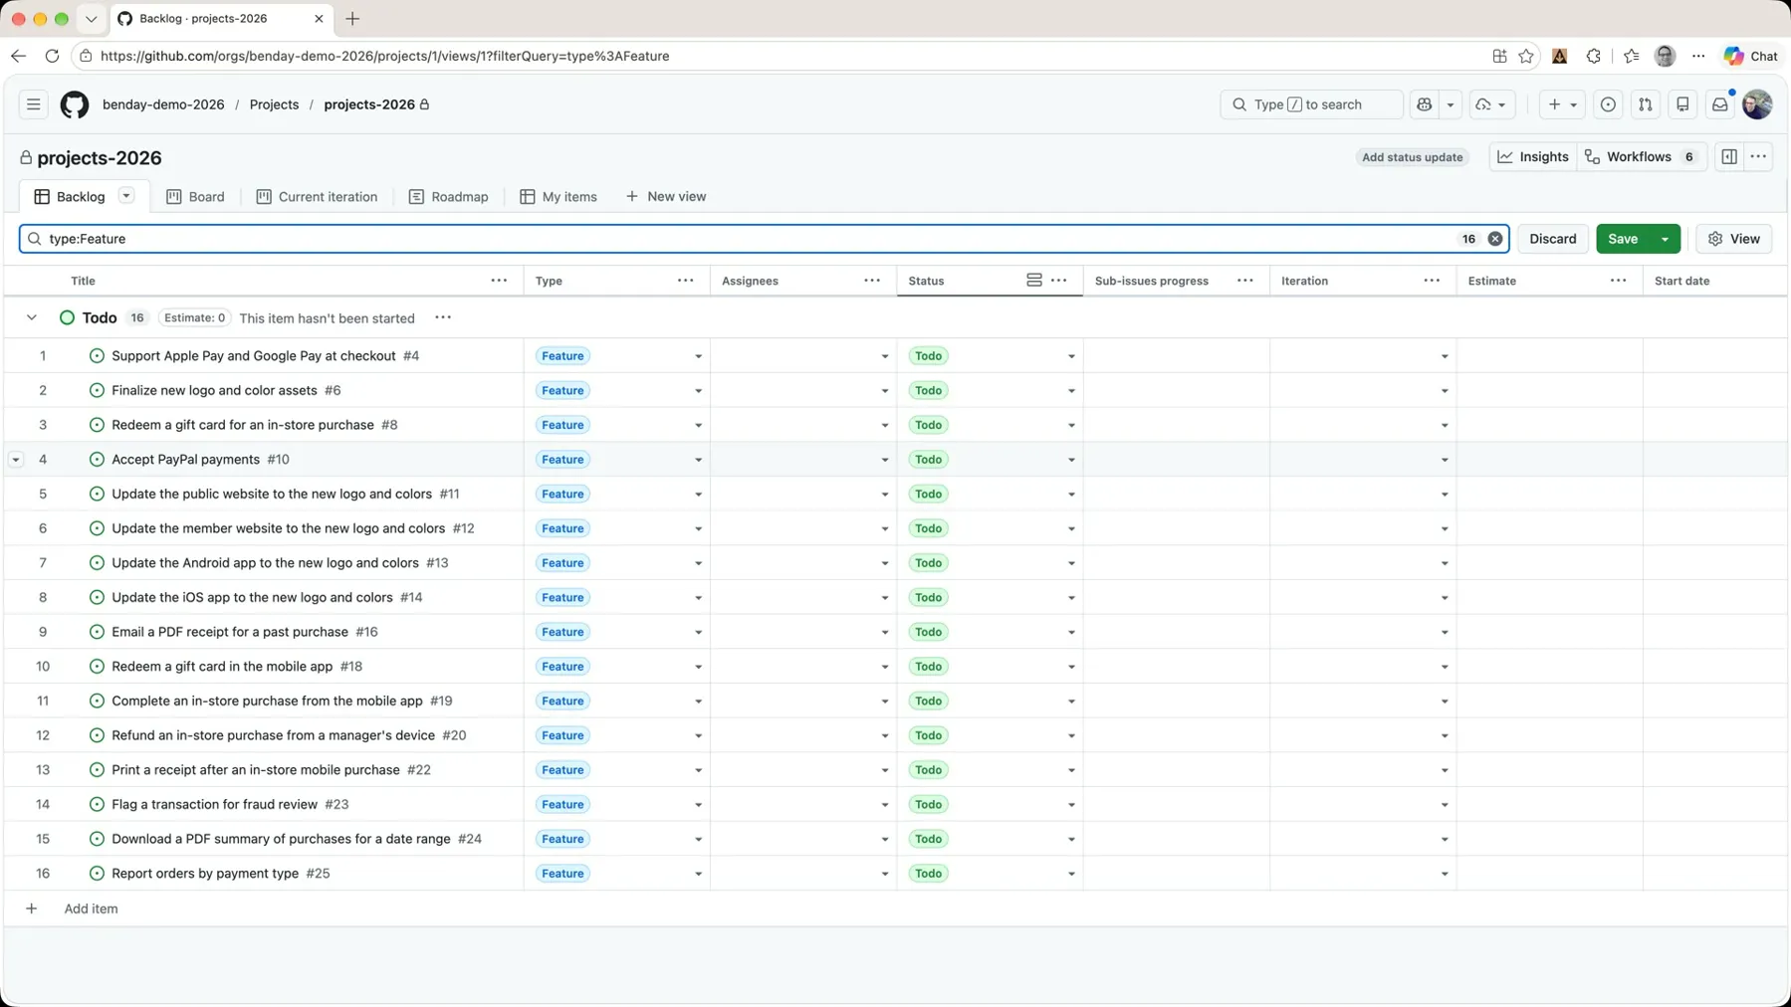The height and width of the screenshot is (1007, 1791).
Task: Switch to the Board tab
Action: click(x=195, y=196)
